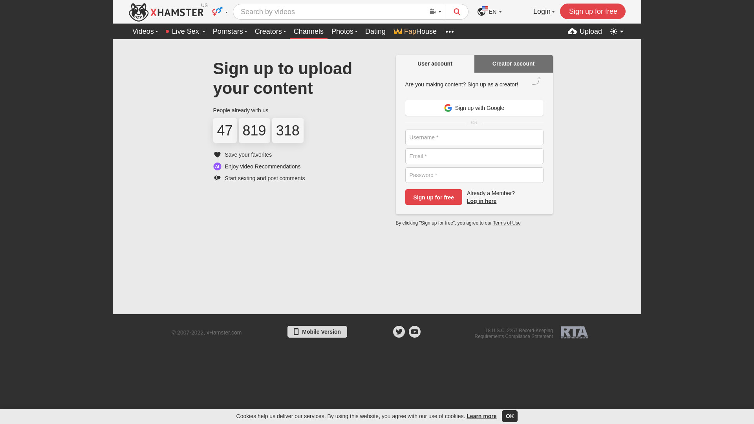The width and height of the screenshot is (754, 424).
Task: Click the RTA badge in footer
Action: pyautogui.click(x=574, y=333)
